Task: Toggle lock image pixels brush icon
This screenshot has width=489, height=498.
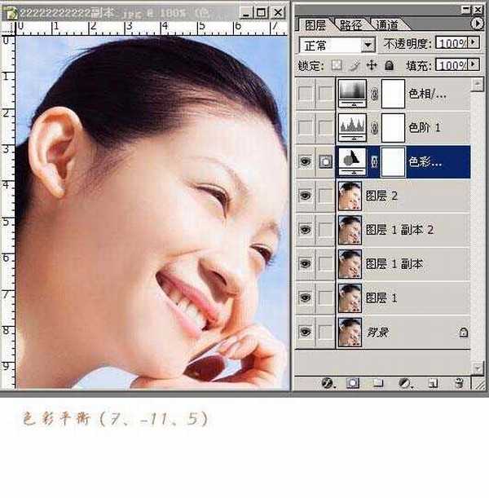Action: click(355, 65)
